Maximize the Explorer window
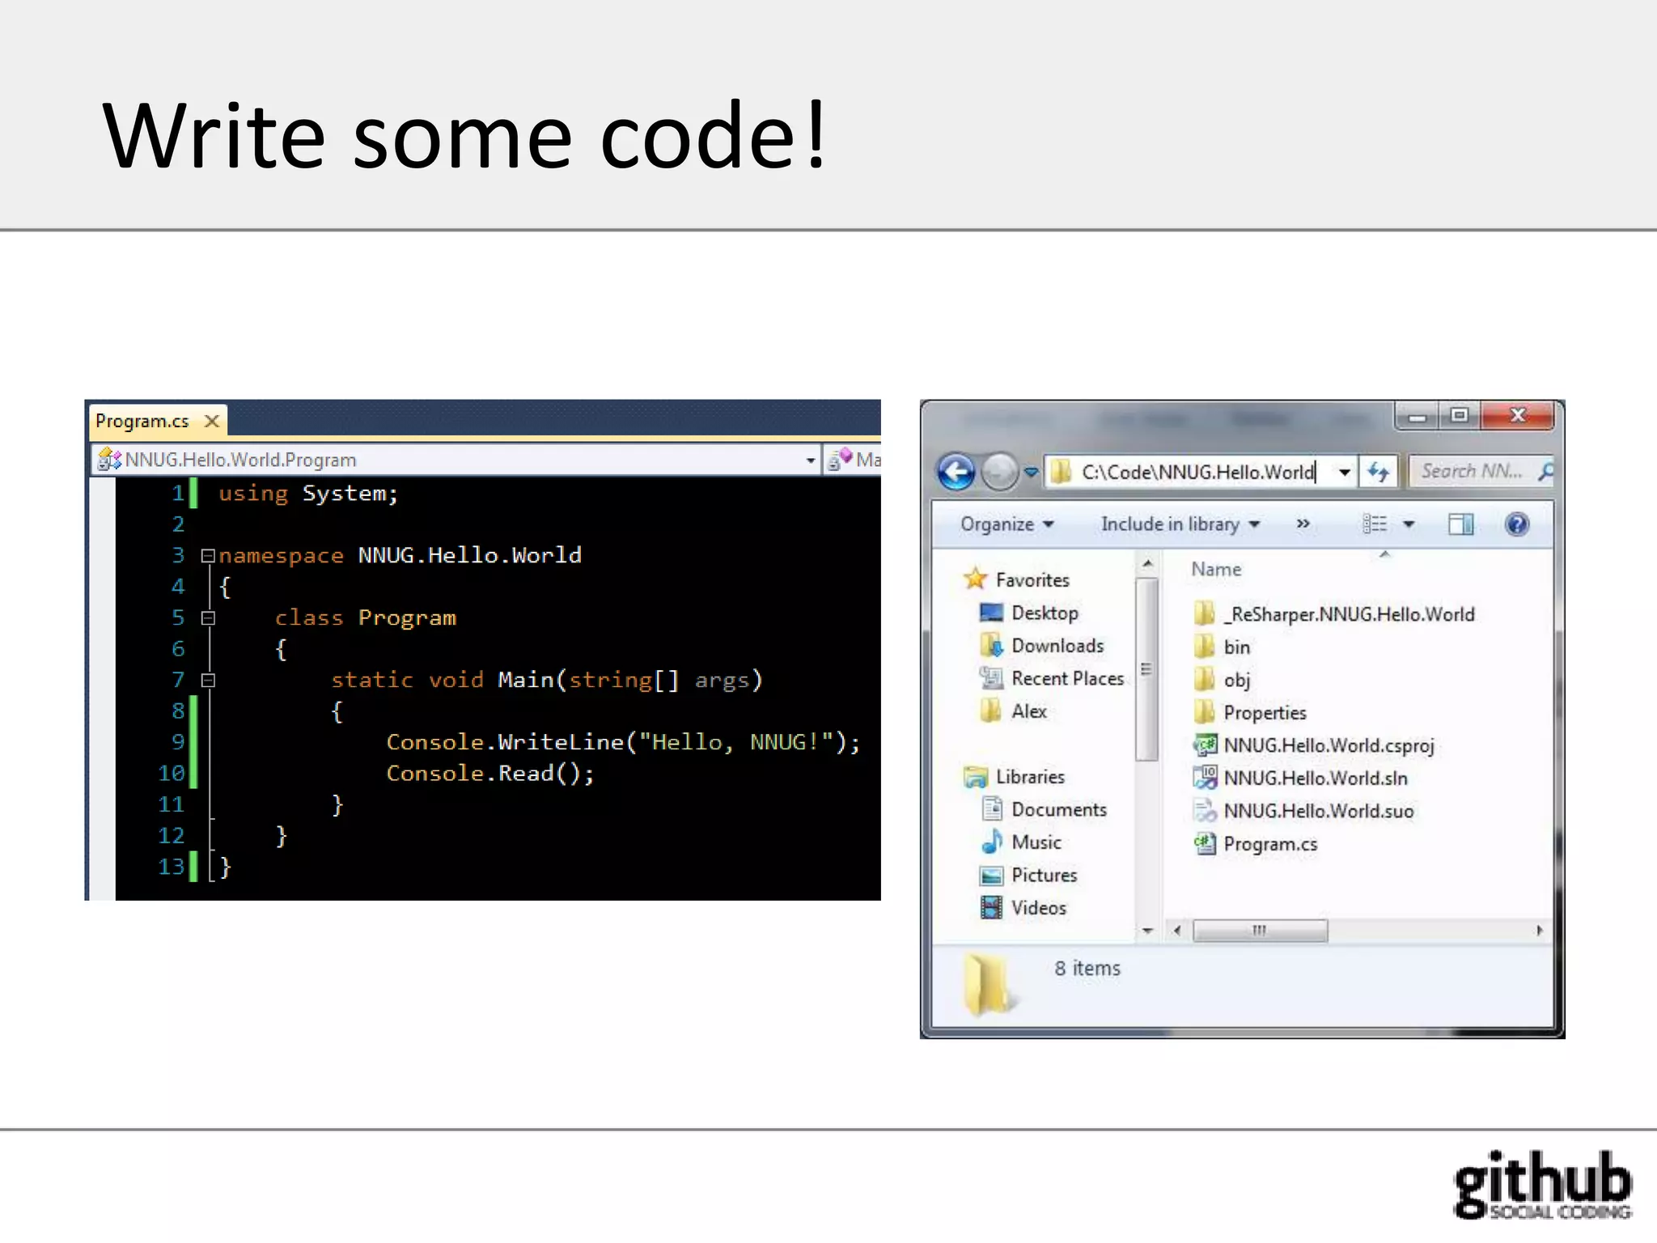 coord(1459,415)
